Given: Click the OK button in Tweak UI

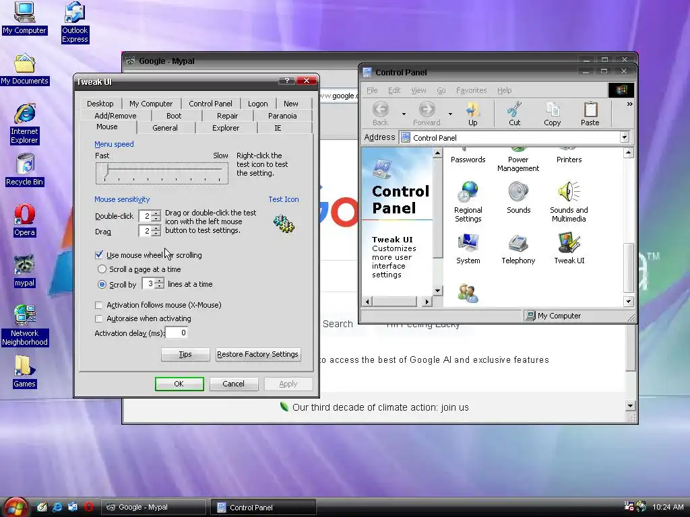Looking at the screenshot, I should click(179, 384).
